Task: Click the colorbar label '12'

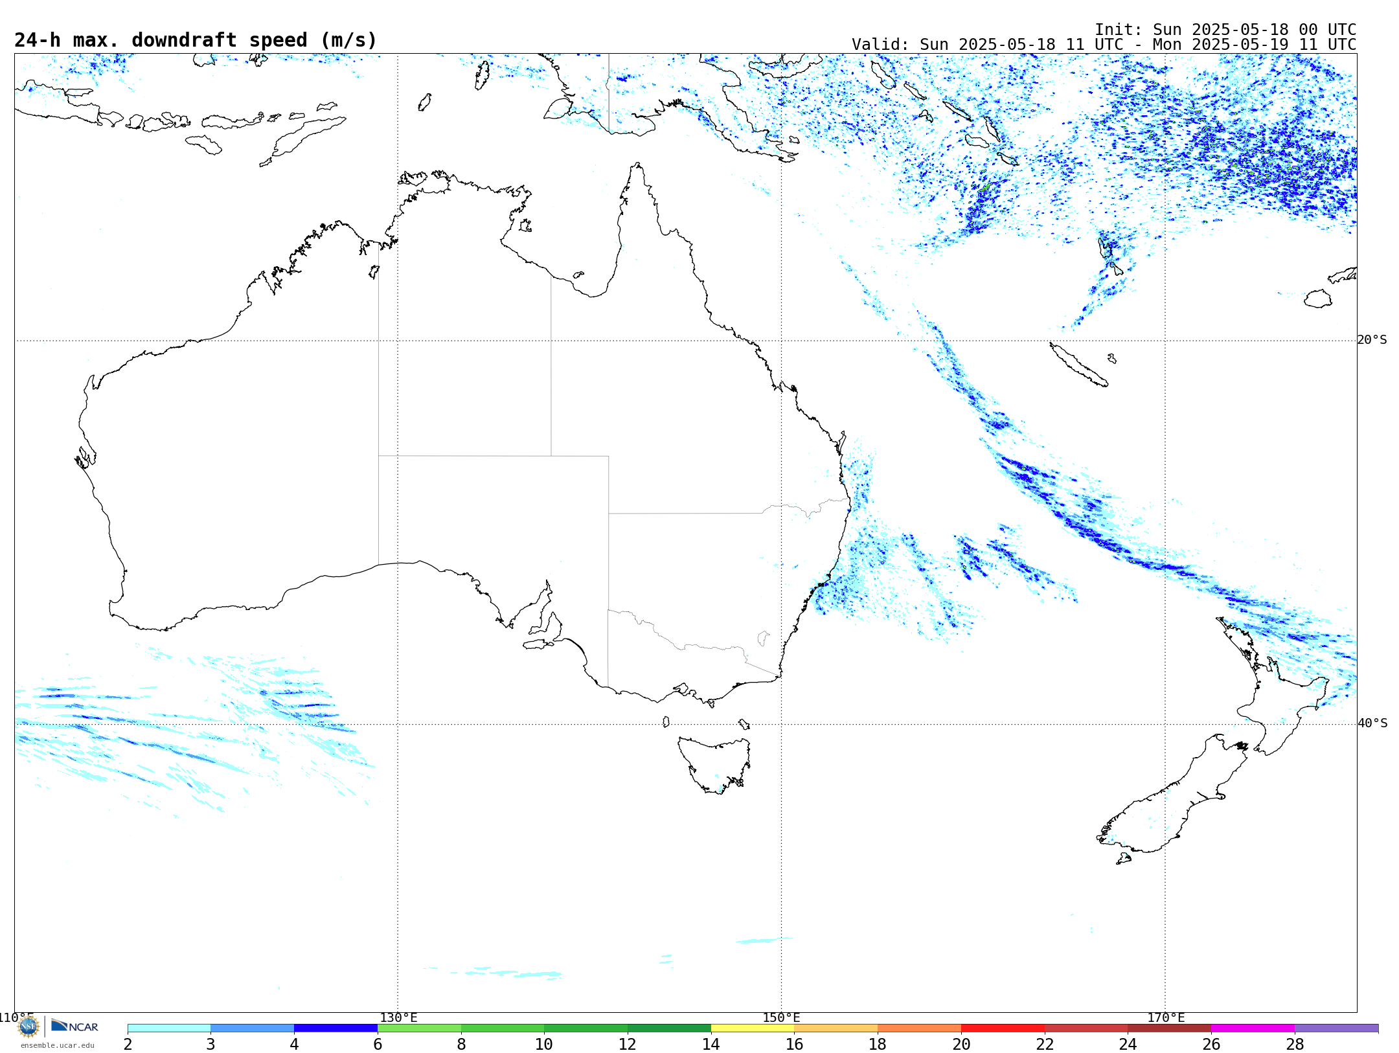Action: [x=628, y=1044]
